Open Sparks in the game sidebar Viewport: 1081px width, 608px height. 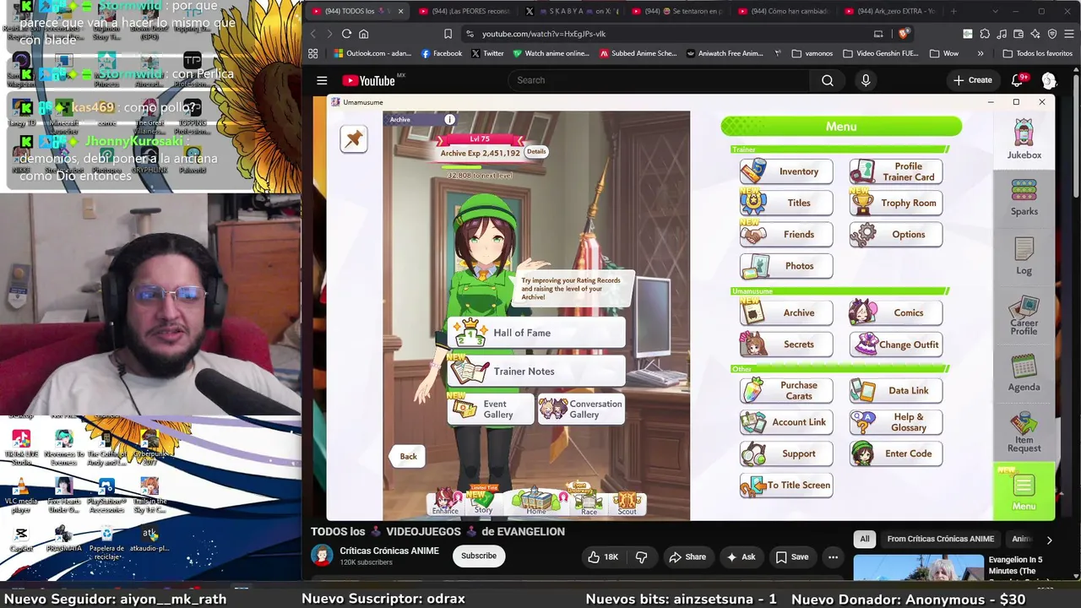click(1024, 198)
